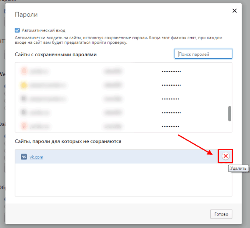This screenshot has height=228, width=250.
Task: Click the red favicon in the bottom password row
Action: (24, 126)
